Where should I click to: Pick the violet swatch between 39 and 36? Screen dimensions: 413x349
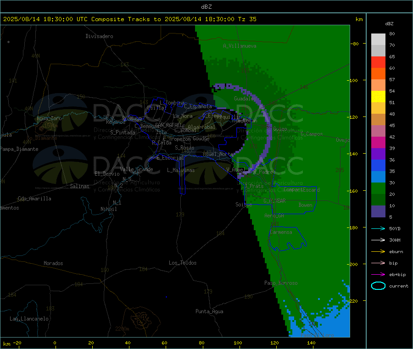pyautogui.click(x=378, y=154)
